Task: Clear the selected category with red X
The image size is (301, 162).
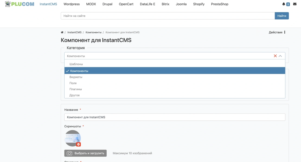Action: click(x=275, y=56)
